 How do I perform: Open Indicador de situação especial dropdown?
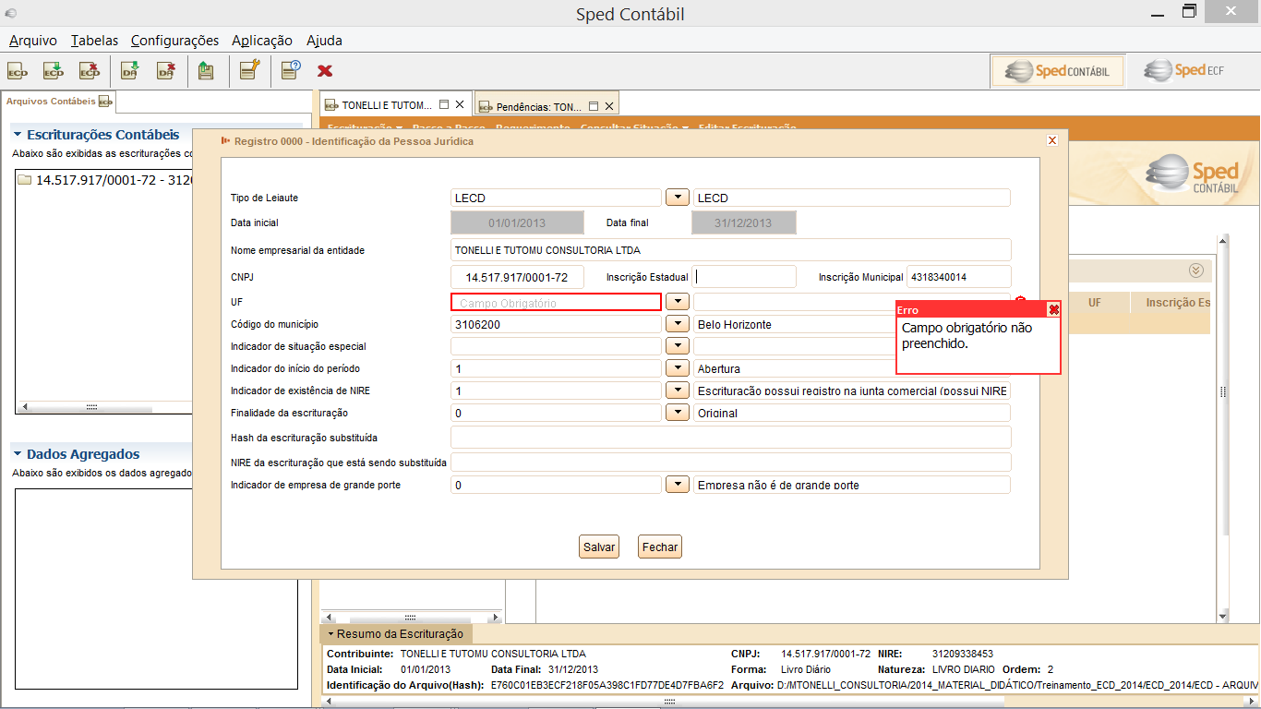coord(678,346)
